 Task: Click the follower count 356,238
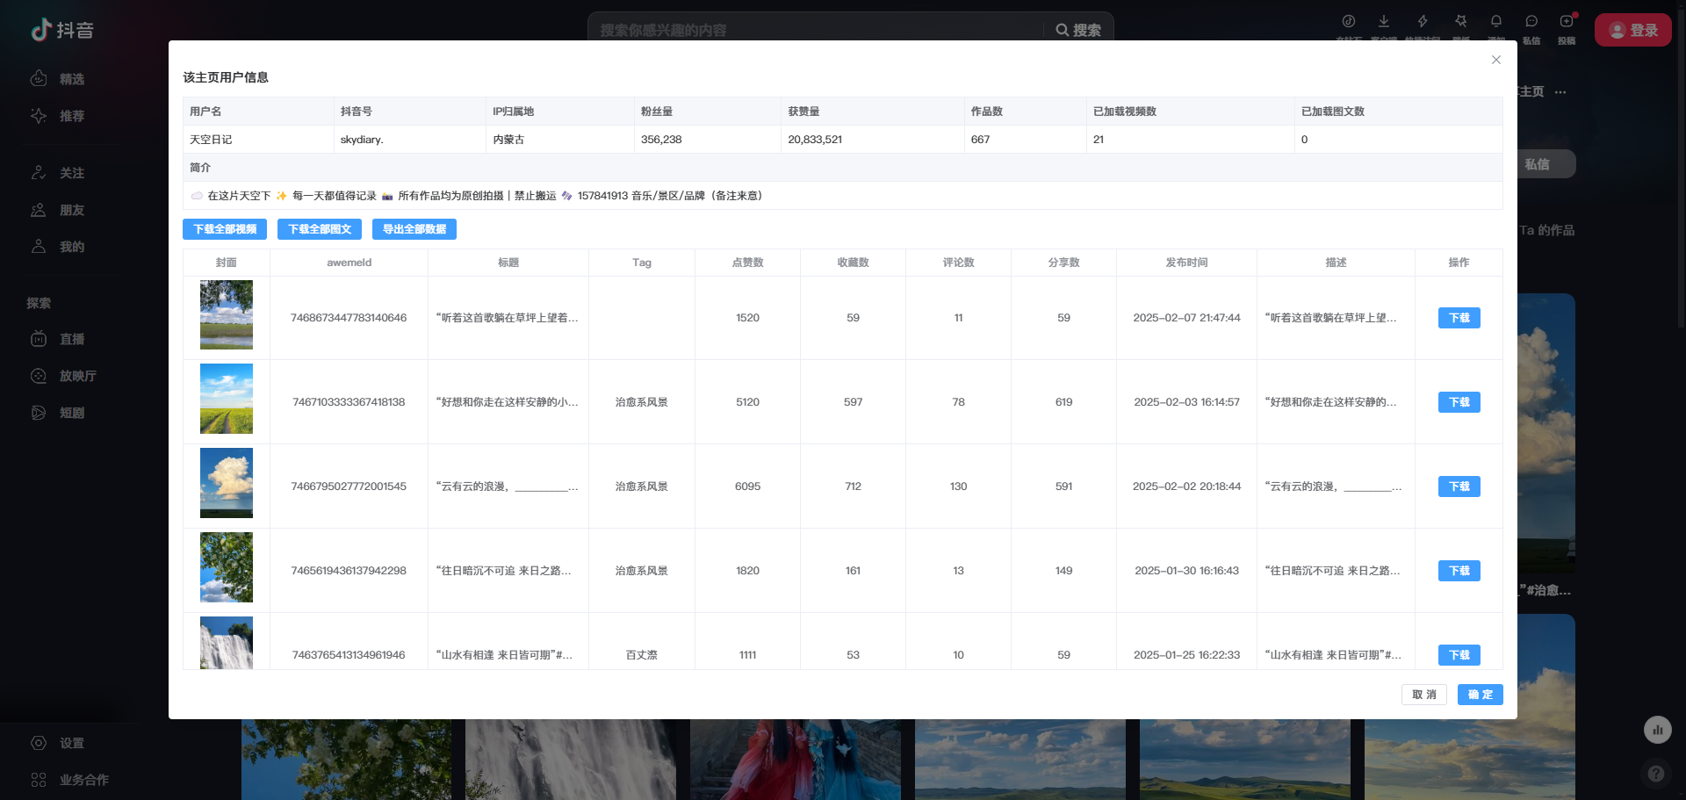[661, 140]
